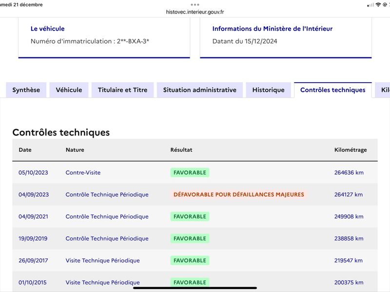
Task: Click 'Informations du Ministère de l'Intérieur' heading
Action: tap(273, 29)
